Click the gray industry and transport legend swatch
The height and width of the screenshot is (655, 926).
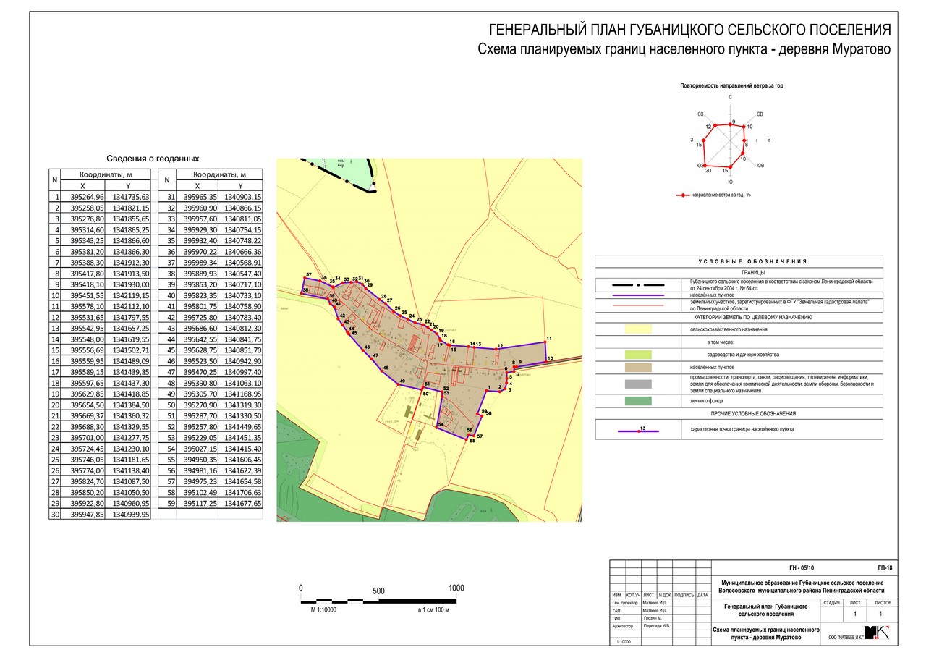[x=639, y=384]
